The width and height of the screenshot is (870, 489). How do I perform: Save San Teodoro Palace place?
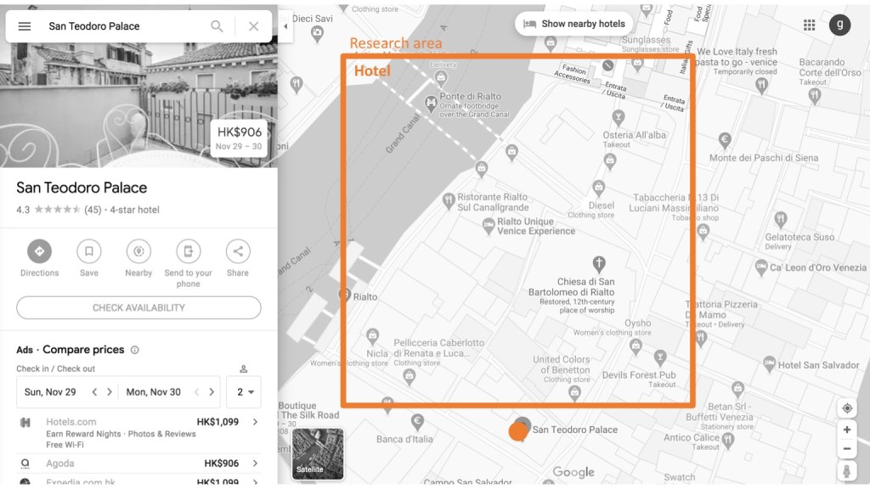tap(89, 251)
